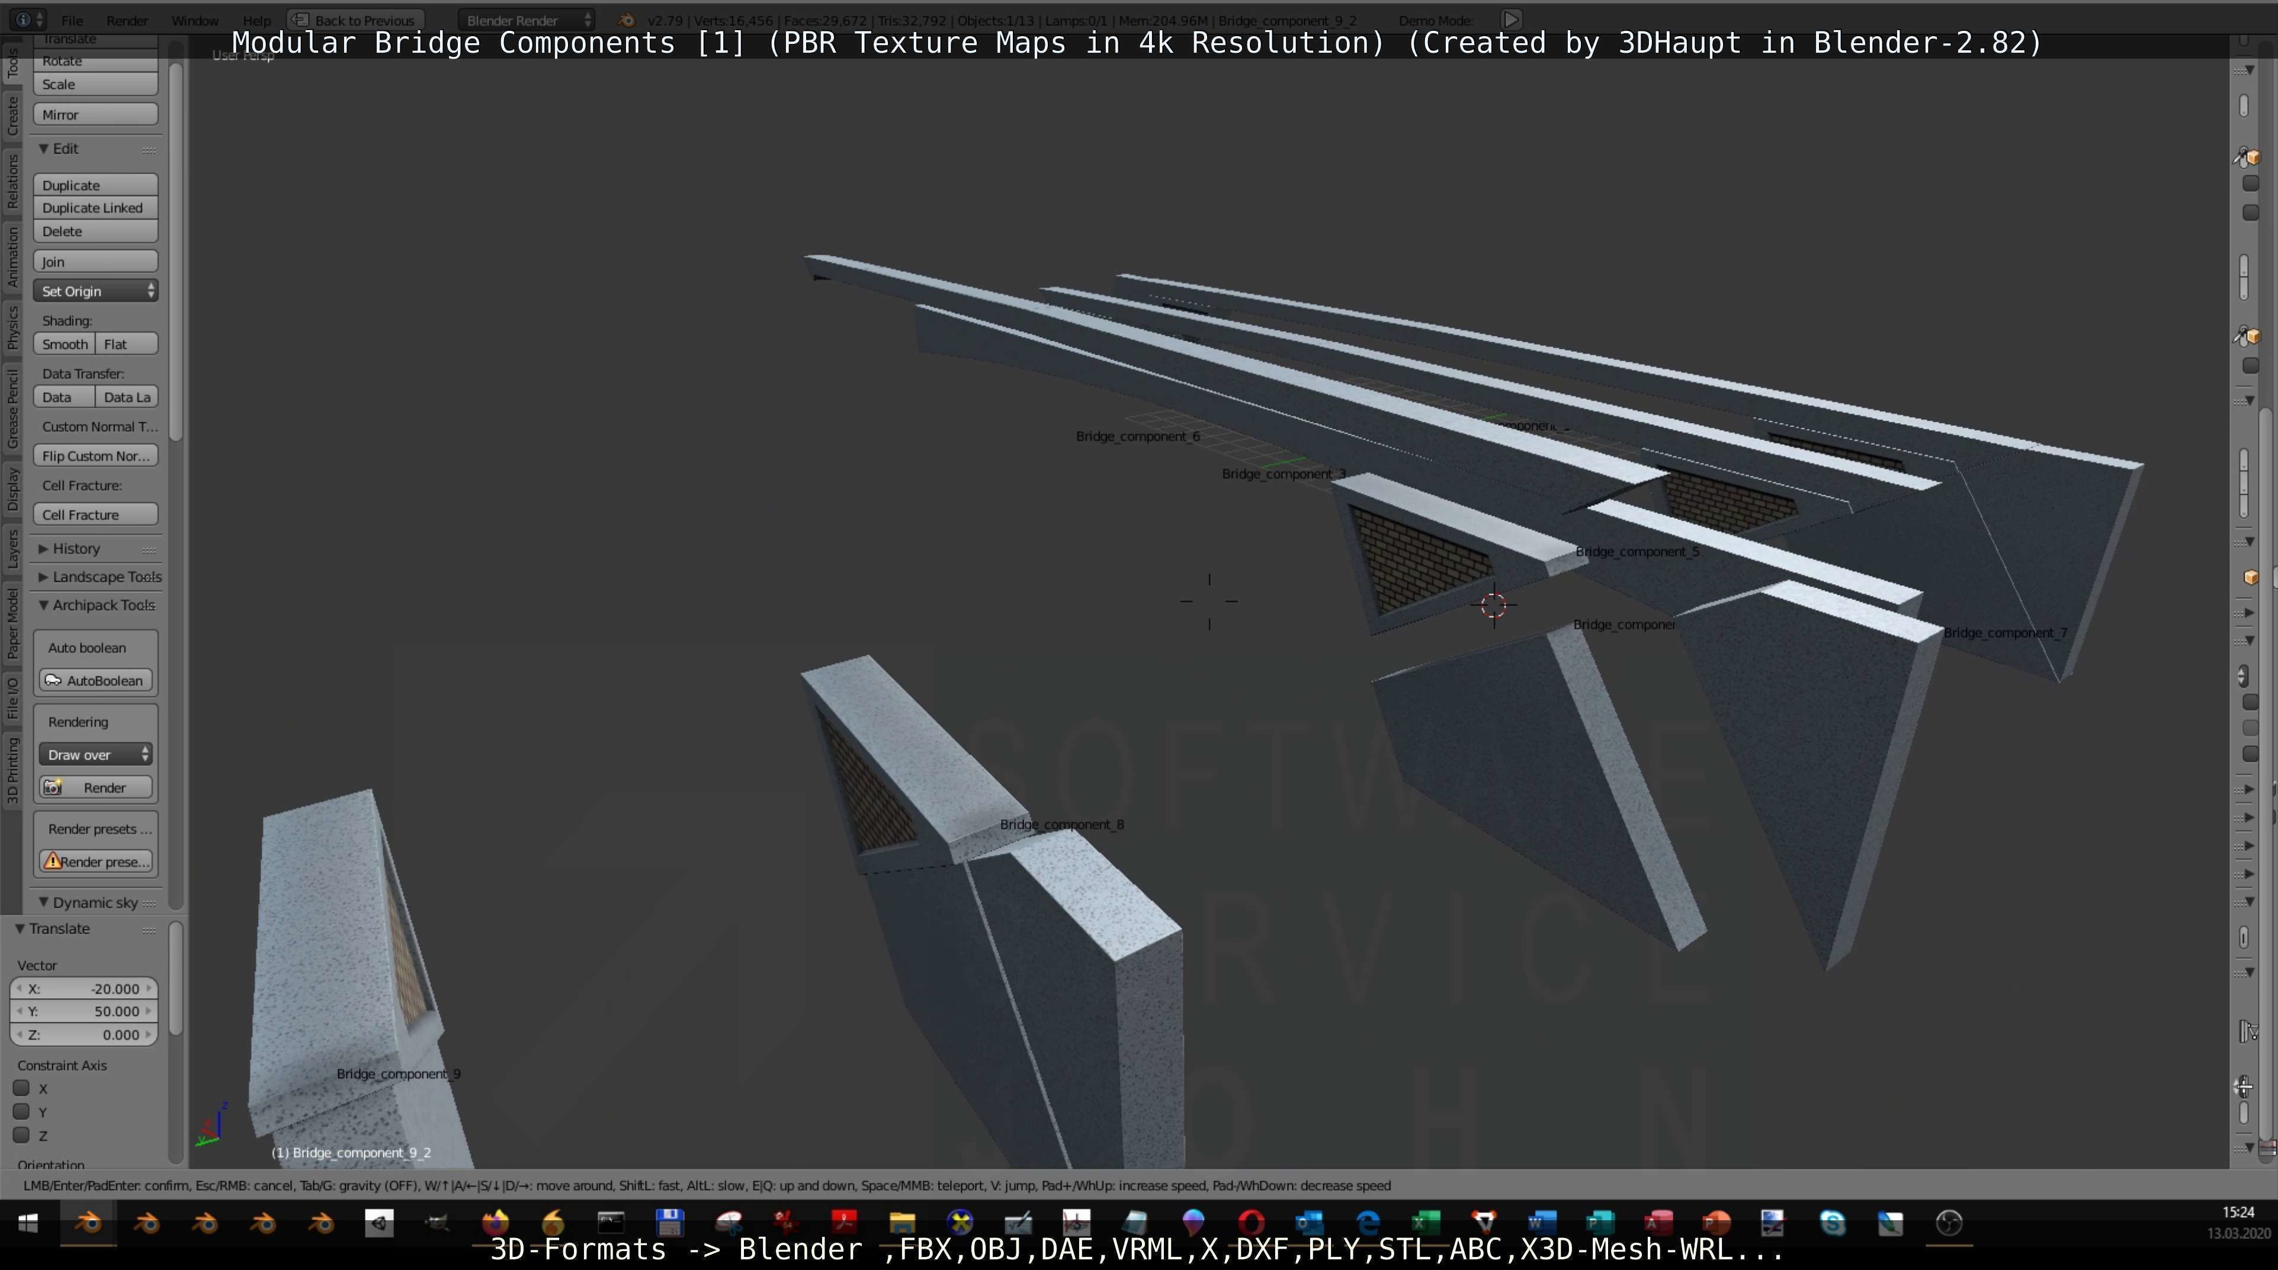
Task: Click the Mirror button
Action: tap(95, 114)
